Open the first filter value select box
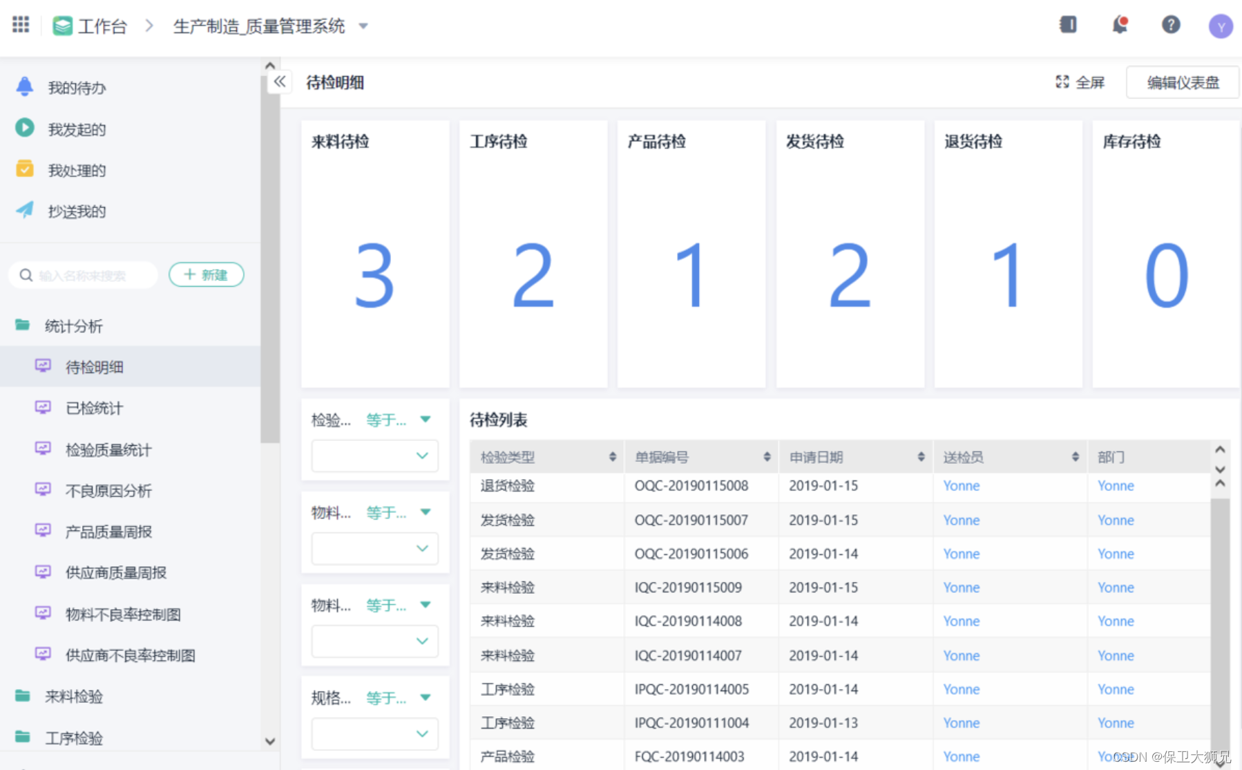This screenshot has height=770, width=1242. pyautogui.click(x=375, y=456)
